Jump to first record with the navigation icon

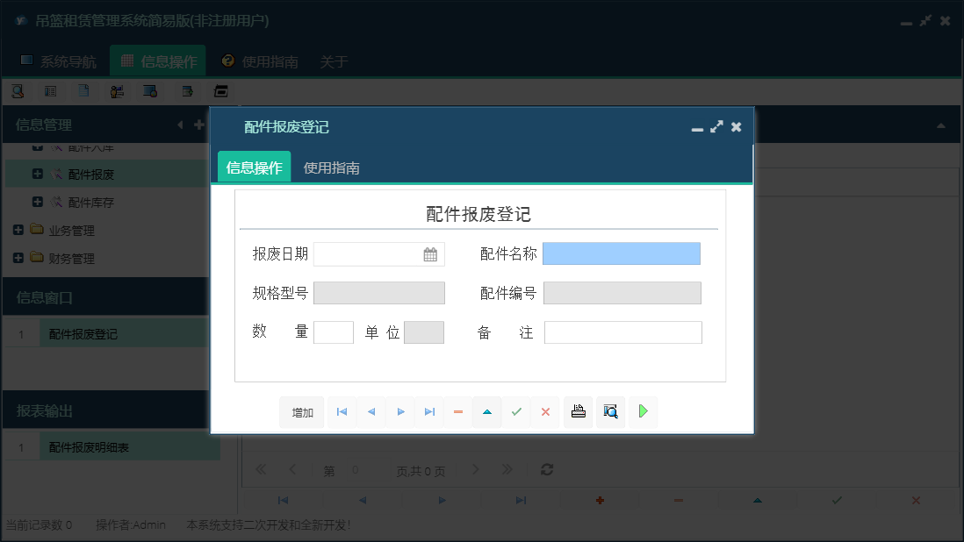(342, 411)
